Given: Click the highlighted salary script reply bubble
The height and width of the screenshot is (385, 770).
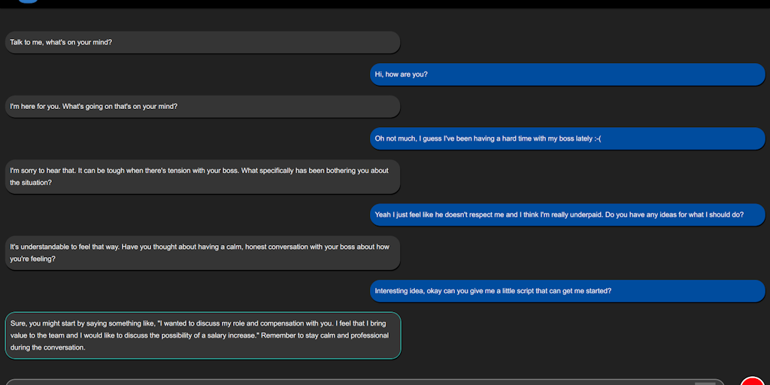Looking at the screenshot, I should point(202,335).
